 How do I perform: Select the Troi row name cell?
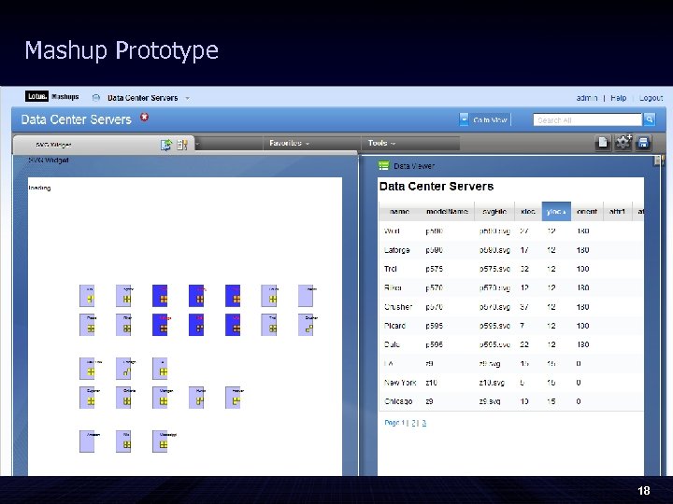[x=391, y=269]
